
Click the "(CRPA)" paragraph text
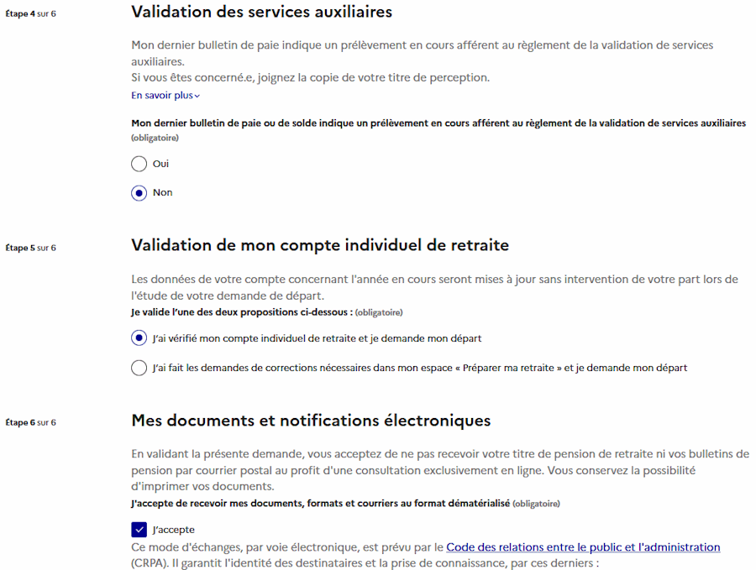point(364,562)
